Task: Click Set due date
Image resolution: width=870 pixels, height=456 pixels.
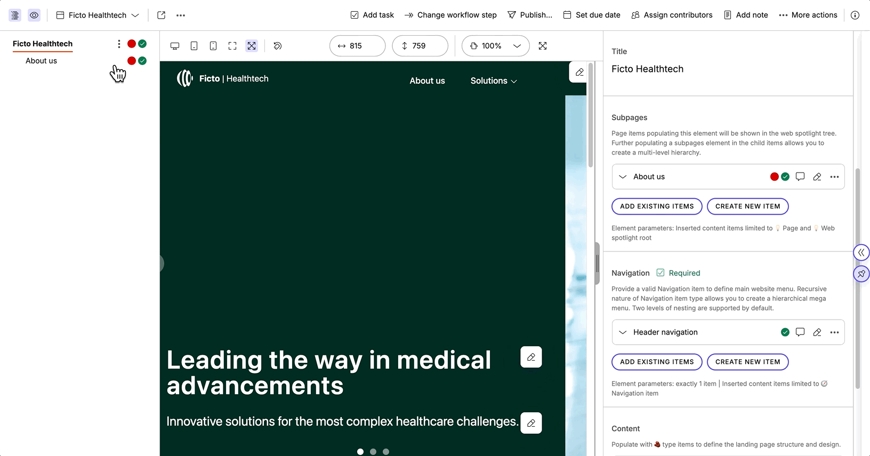Action: pyautogui.click(x=592, y=15)
